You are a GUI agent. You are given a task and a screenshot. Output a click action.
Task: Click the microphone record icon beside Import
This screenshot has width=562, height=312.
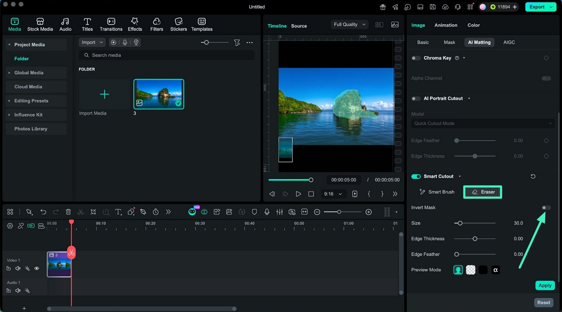pos(125,42)
